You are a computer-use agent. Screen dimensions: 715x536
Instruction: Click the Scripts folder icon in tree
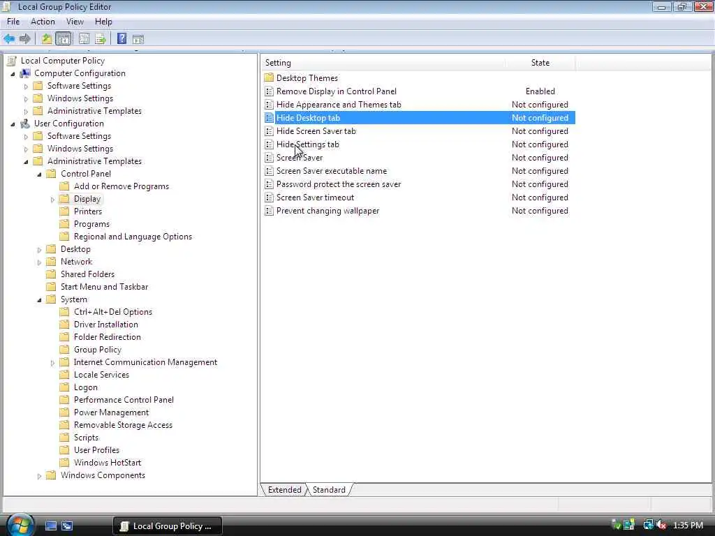[x=65, y=437]
